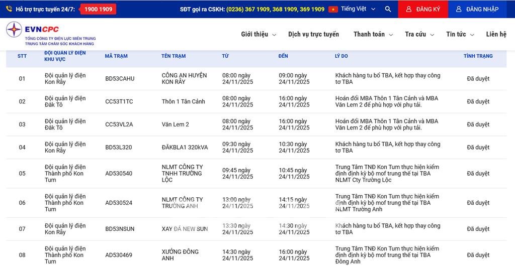This screenshot has height=268, width=515.
Task: Click the user icon beside ĐĂNG KÝ
Action: (408, 9)
